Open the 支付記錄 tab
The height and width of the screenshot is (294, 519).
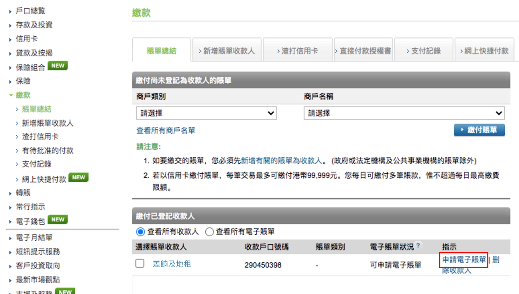pos(424,51)
